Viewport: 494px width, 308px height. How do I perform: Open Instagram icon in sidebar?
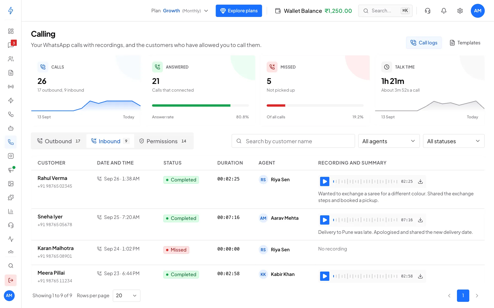11,156
